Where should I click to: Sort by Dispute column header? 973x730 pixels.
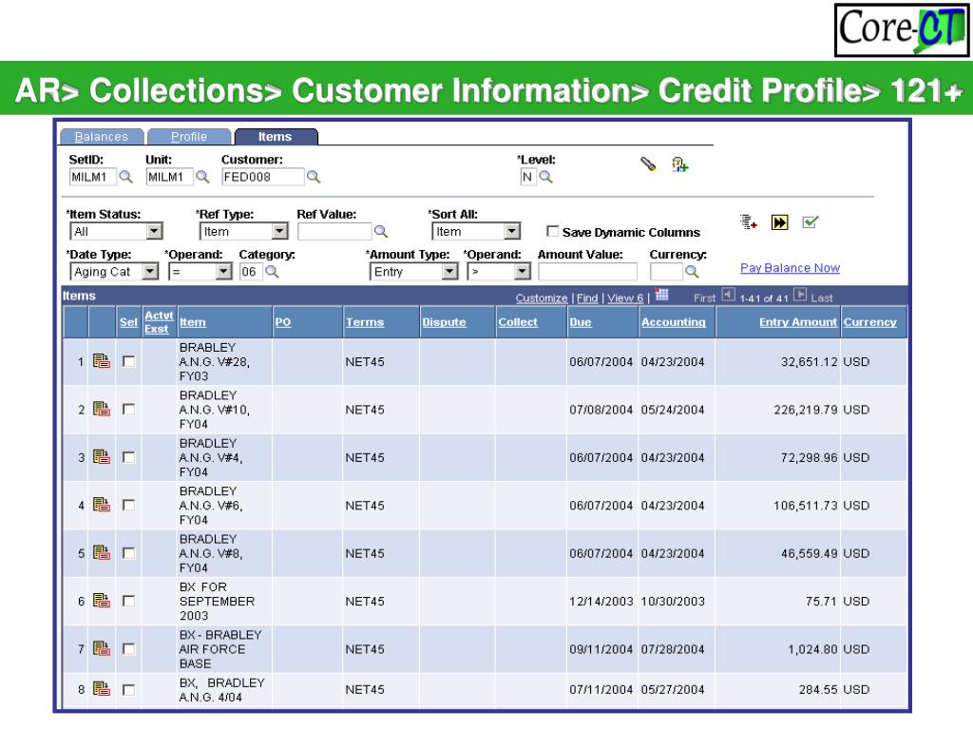coord(445,321)
